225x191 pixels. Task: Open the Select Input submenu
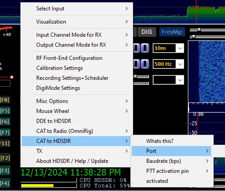(x=77, y=9)
